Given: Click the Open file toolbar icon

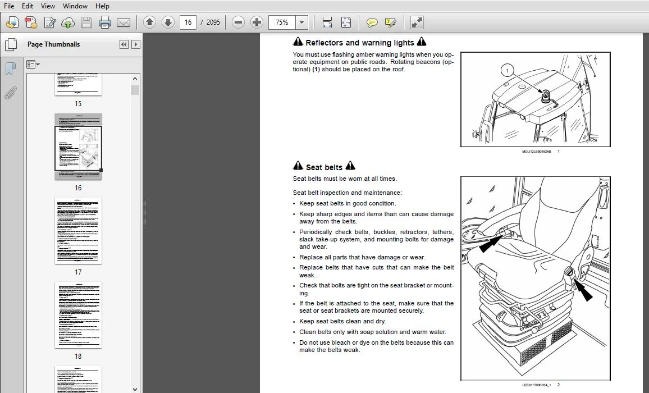Looking at the screenshot, I should click(12, 22).
